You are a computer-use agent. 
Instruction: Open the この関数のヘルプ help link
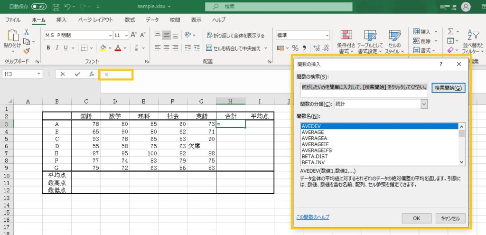click(312, 217)
